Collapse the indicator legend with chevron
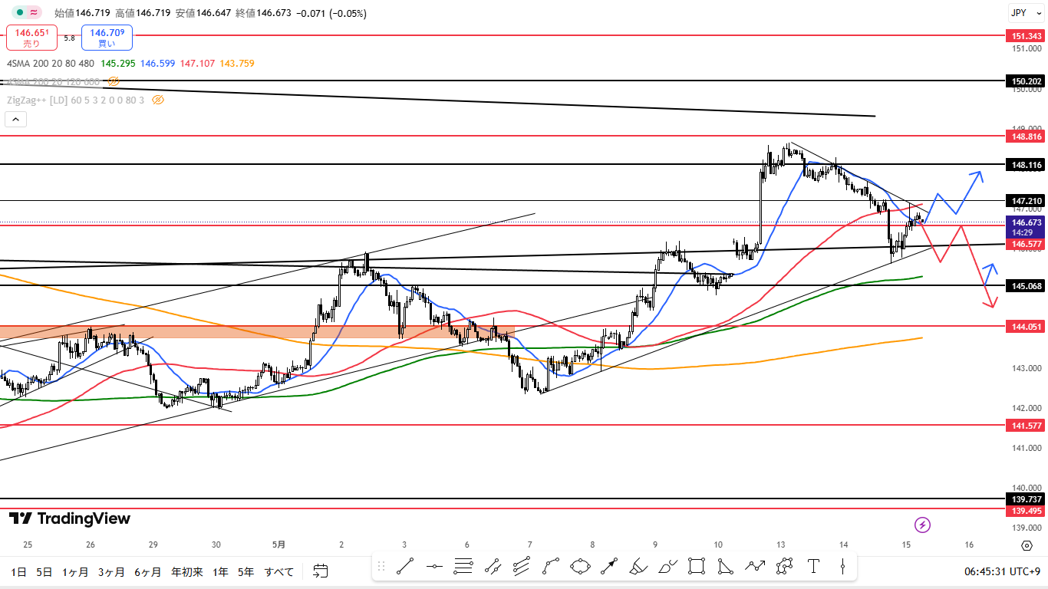Viewport: 1048px width, 589px height. coord(15,119)
